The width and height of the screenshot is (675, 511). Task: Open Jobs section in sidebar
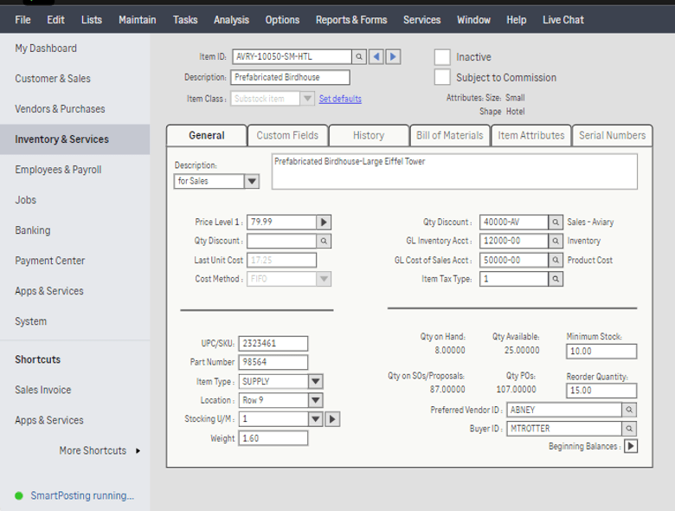25,200
